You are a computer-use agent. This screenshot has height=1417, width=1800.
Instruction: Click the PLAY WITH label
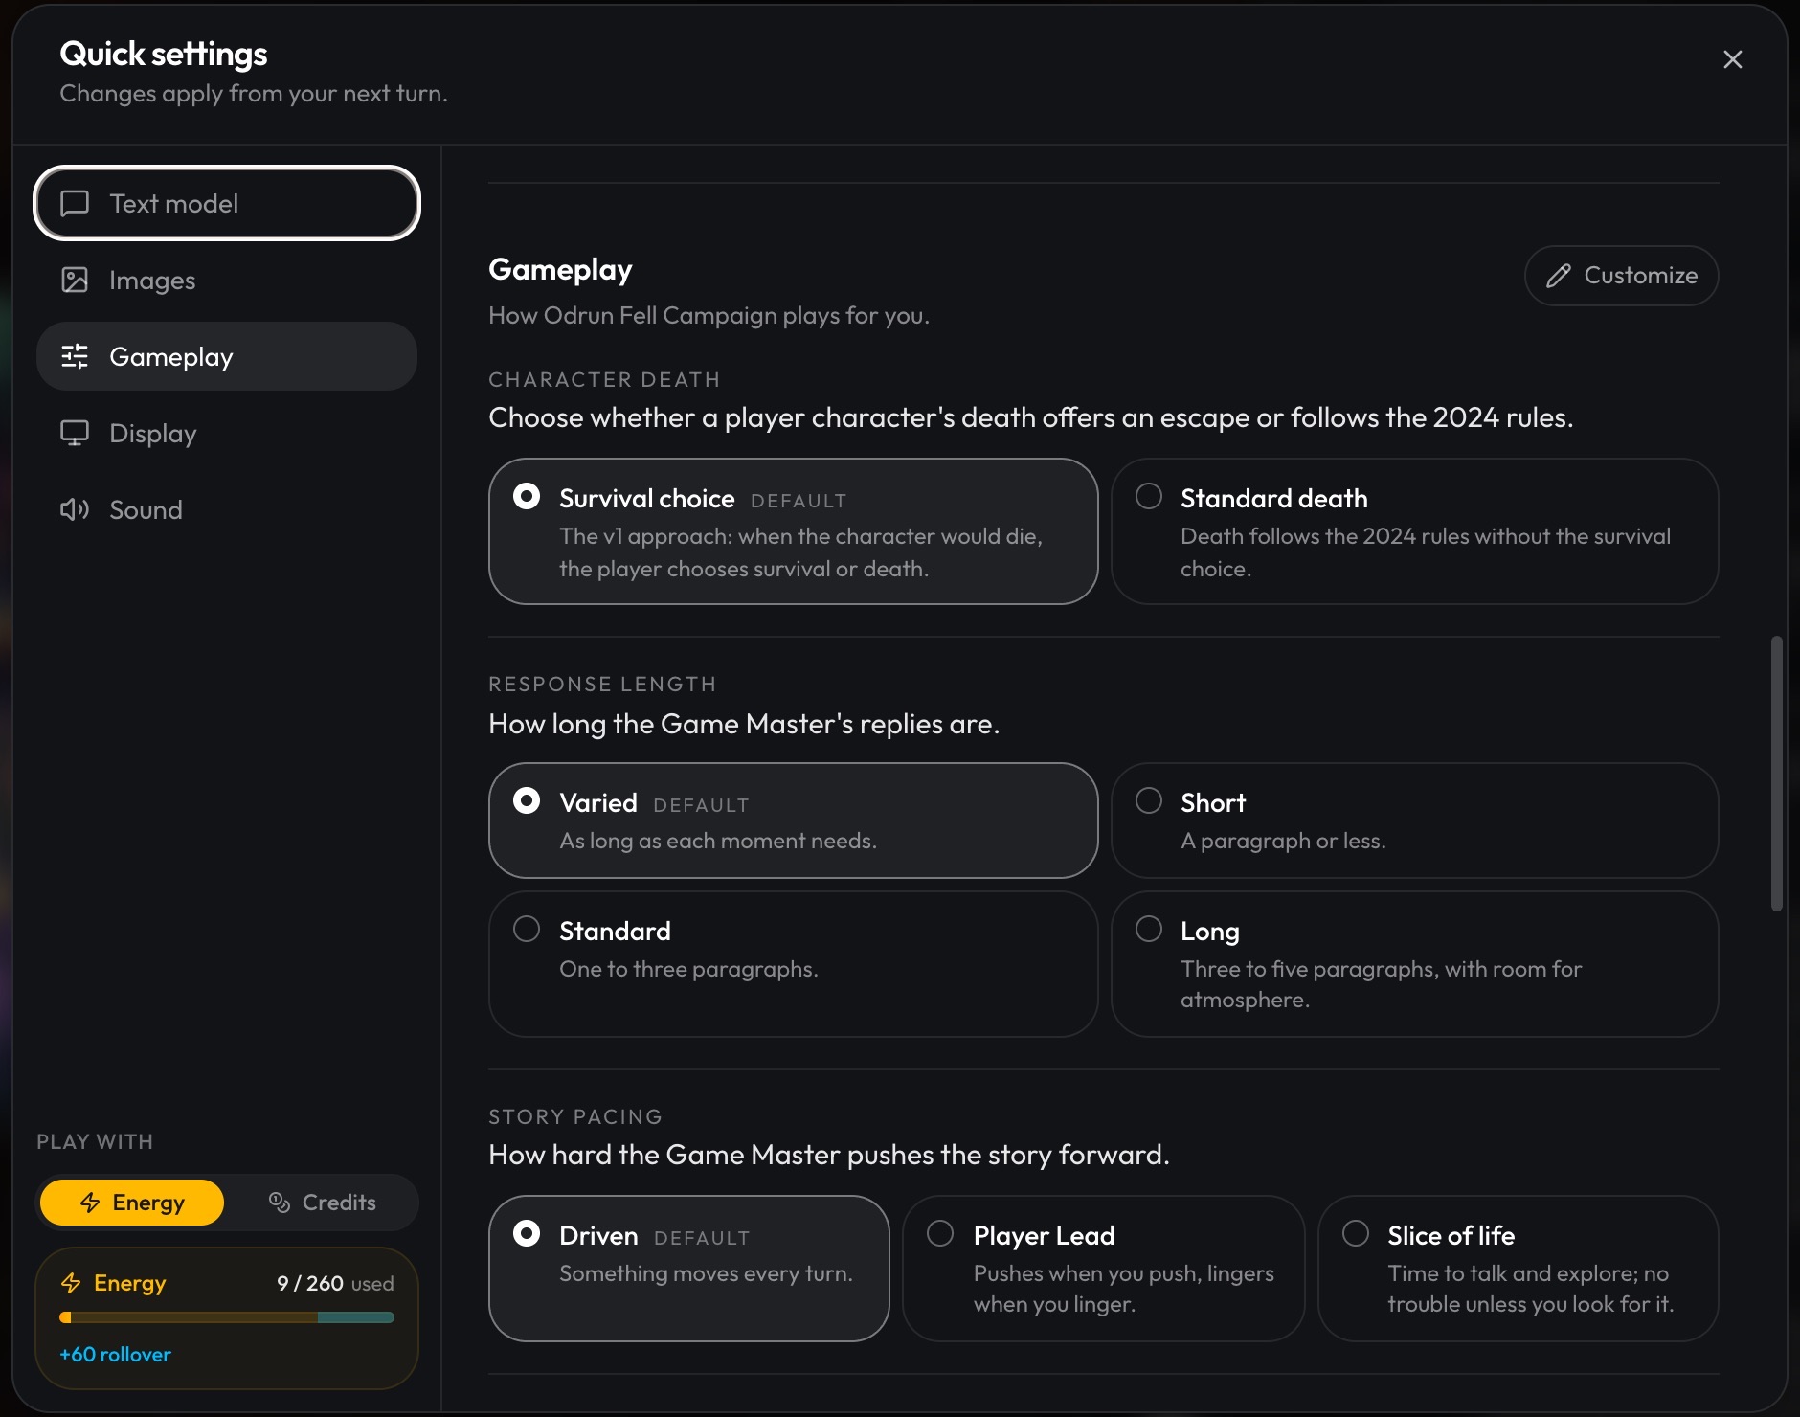click(95, 1141)
